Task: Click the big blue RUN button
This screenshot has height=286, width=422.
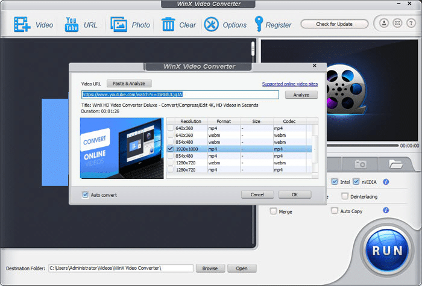Action: tap(387, 250)
